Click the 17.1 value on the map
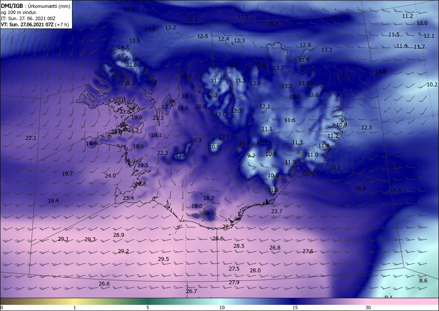Screen dimensions: 439x311 [x=224, y=137]
